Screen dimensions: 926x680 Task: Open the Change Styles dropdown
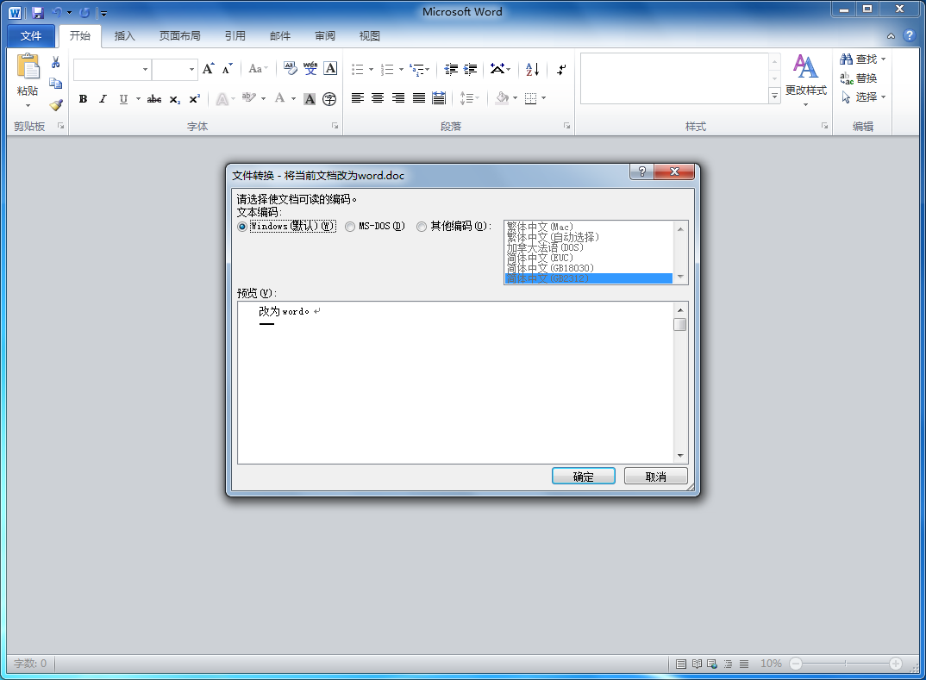tap(805, 81)
